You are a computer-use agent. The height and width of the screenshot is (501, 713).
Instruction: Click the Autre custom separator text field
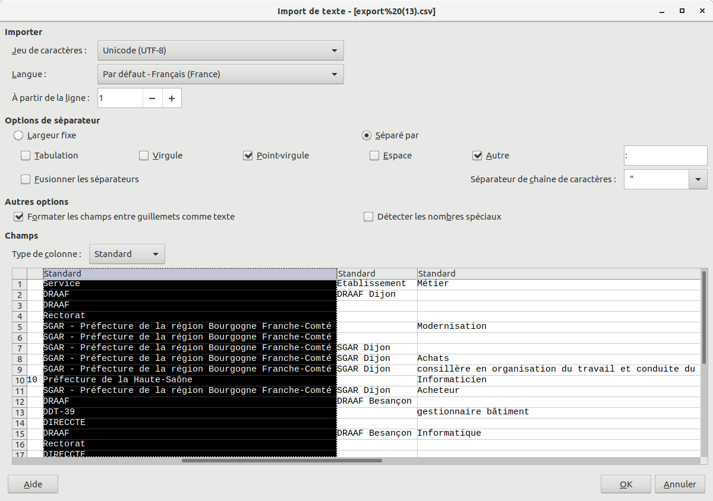665,156
